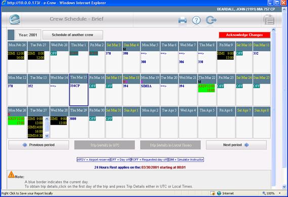Select trip 334CP on Thu Mar 15

click(x=75, y=86)
